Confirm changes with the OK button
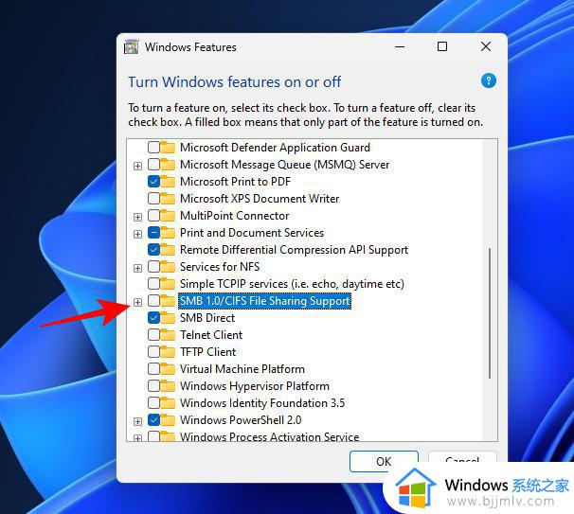The height and width of the screenshot is (514, 574). tap(384, 461)
